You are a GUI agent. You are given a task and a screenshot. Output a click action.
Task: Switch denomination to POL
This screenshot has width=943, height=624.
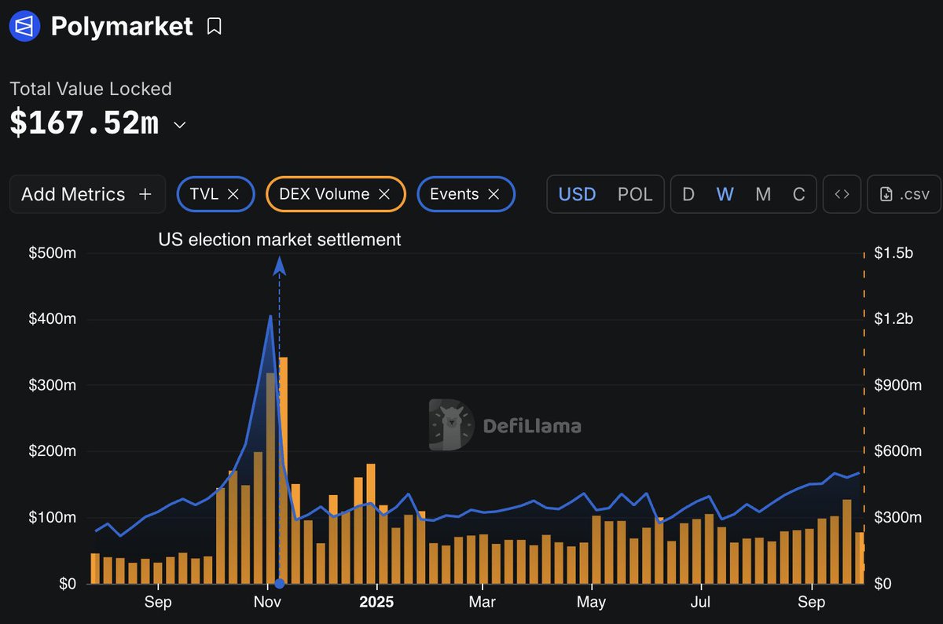pyautogui.click(x=635, y=194)
